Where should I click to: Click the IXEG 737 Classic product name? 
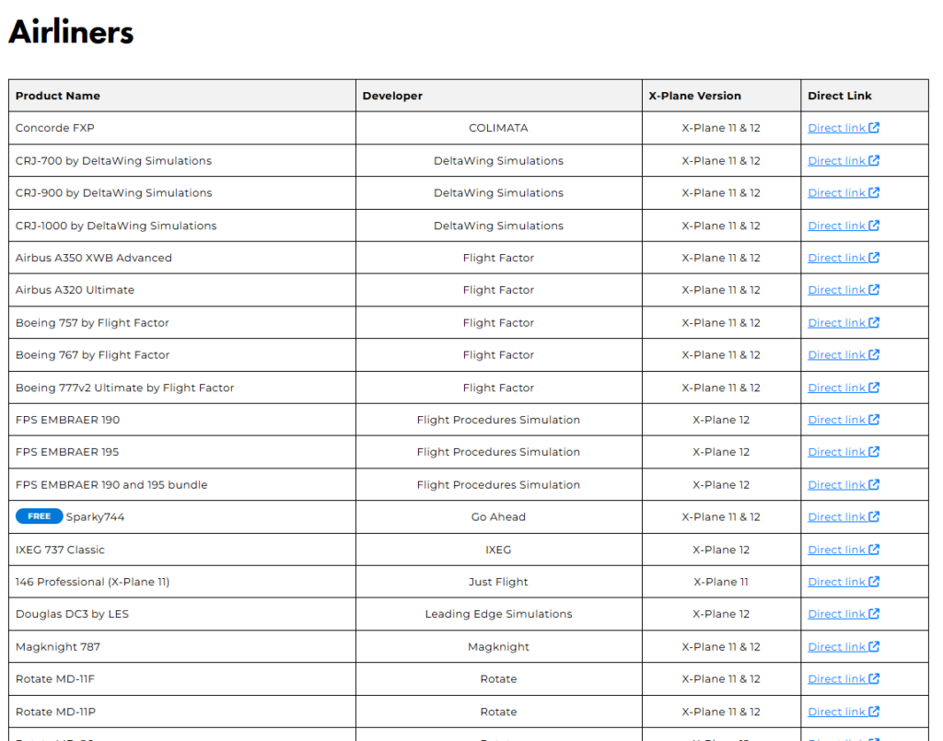coord(60,550)
